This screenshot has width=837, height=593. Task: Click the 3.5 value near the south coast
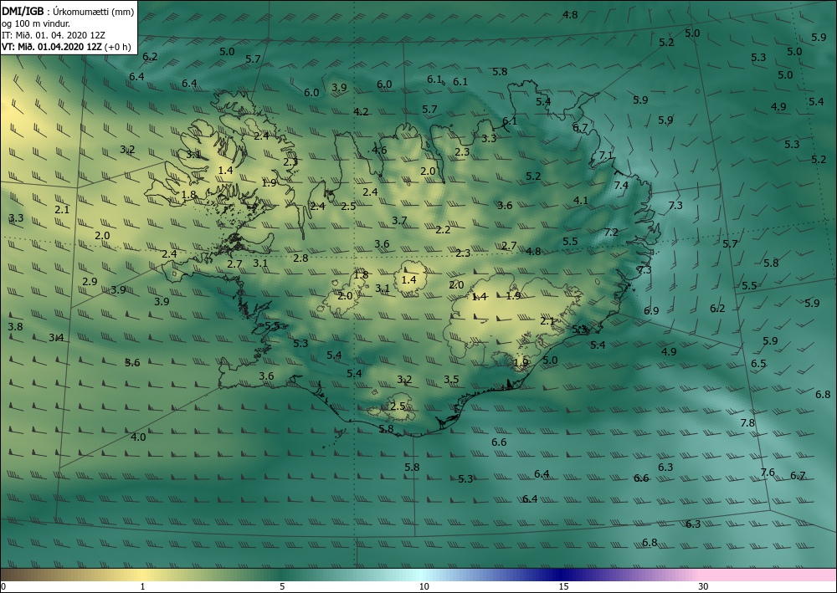click(451, 380)
